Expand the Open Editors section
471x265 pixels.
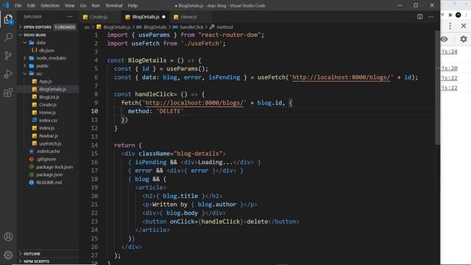pyautogui.click(x=48, y=27)
